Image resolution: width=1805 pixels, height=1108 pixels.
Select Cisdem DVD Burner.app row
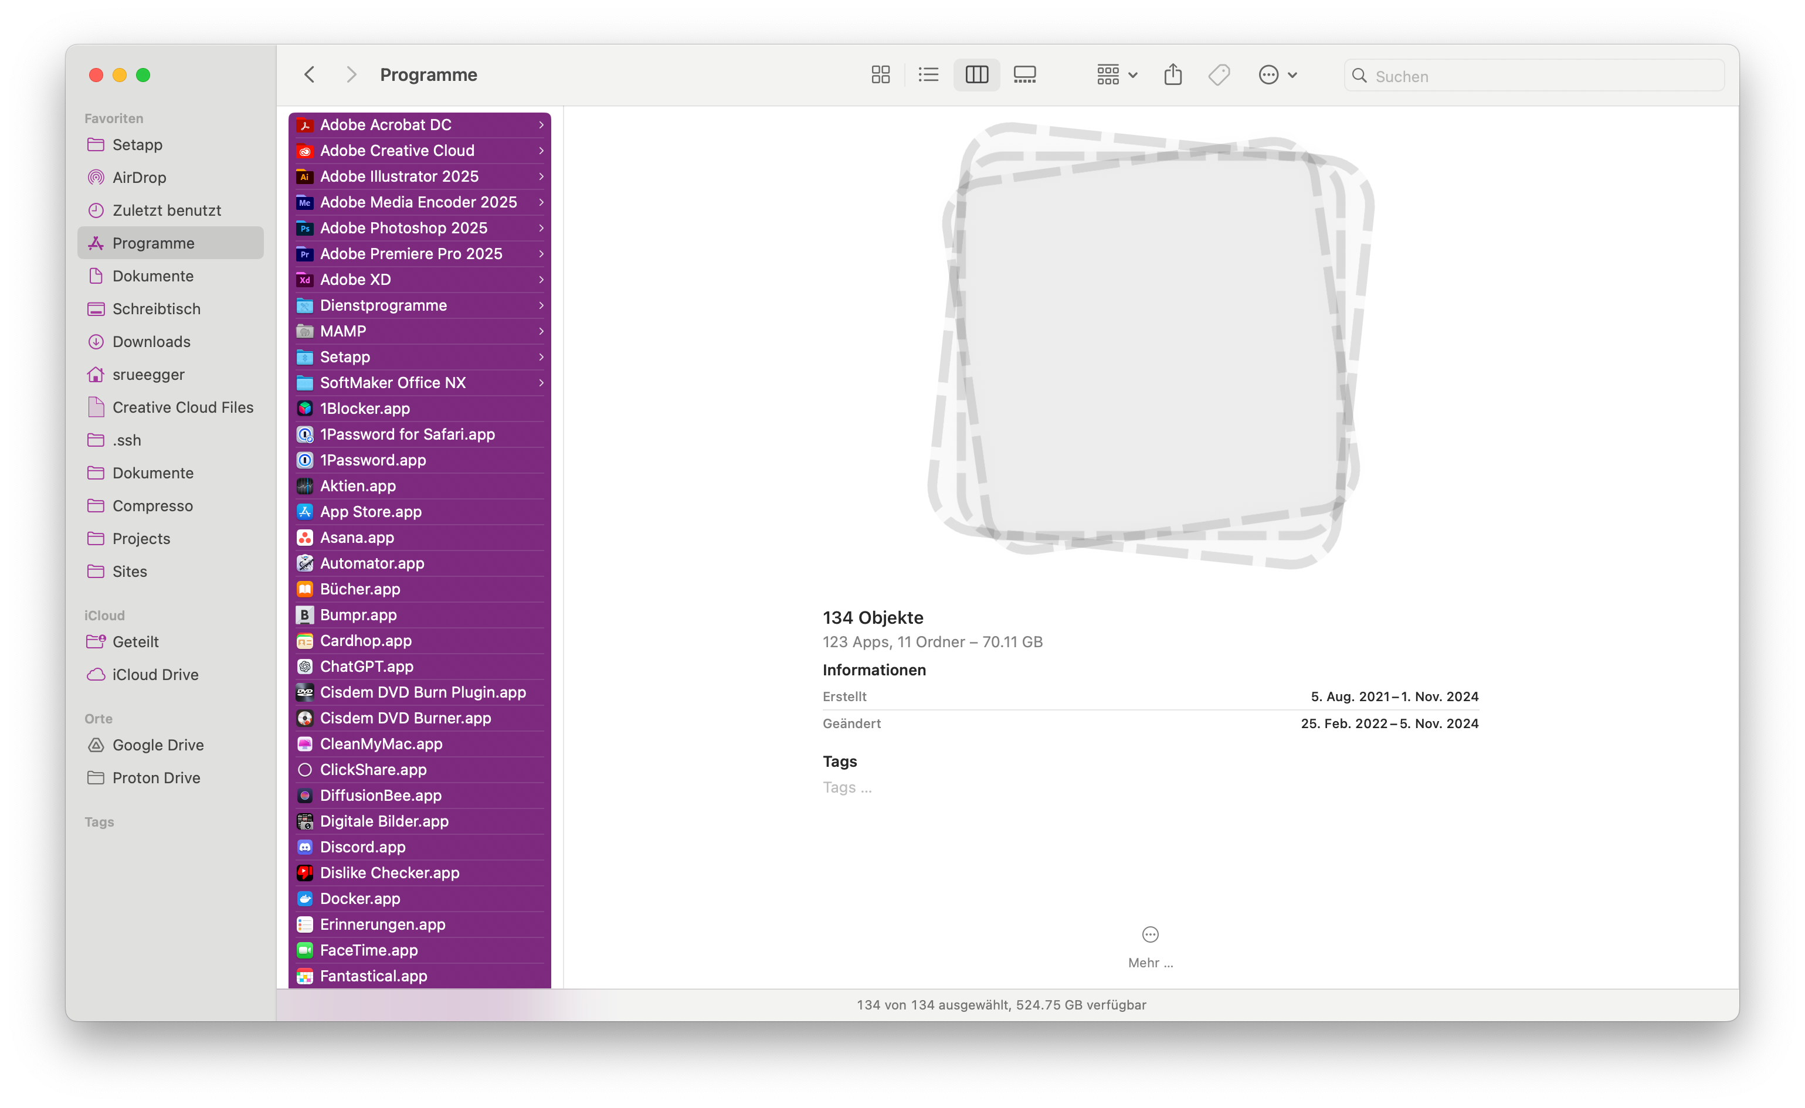click(419, 718)
